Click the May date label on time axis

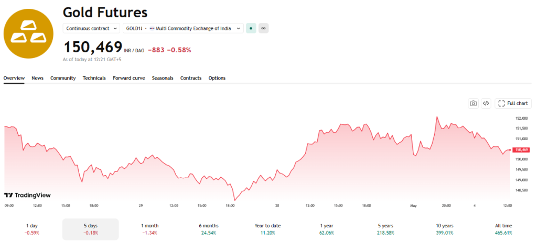click(413, 205)
